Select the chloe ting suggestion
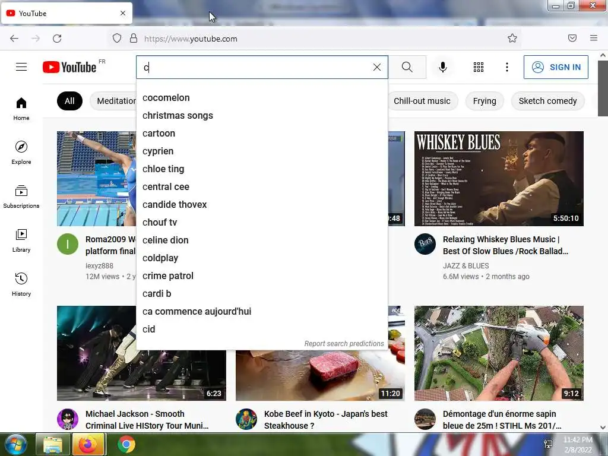608x456 pixels. click(262, 169)
